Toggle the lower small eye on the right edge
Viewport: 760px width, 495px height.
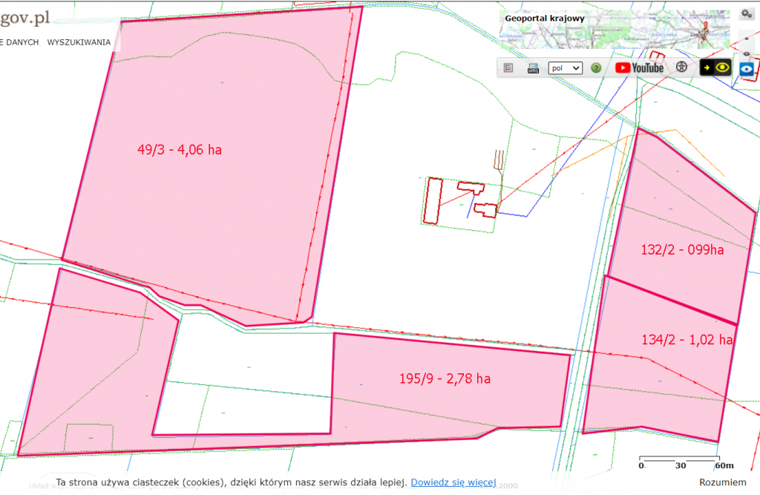(x=747, y=53)
